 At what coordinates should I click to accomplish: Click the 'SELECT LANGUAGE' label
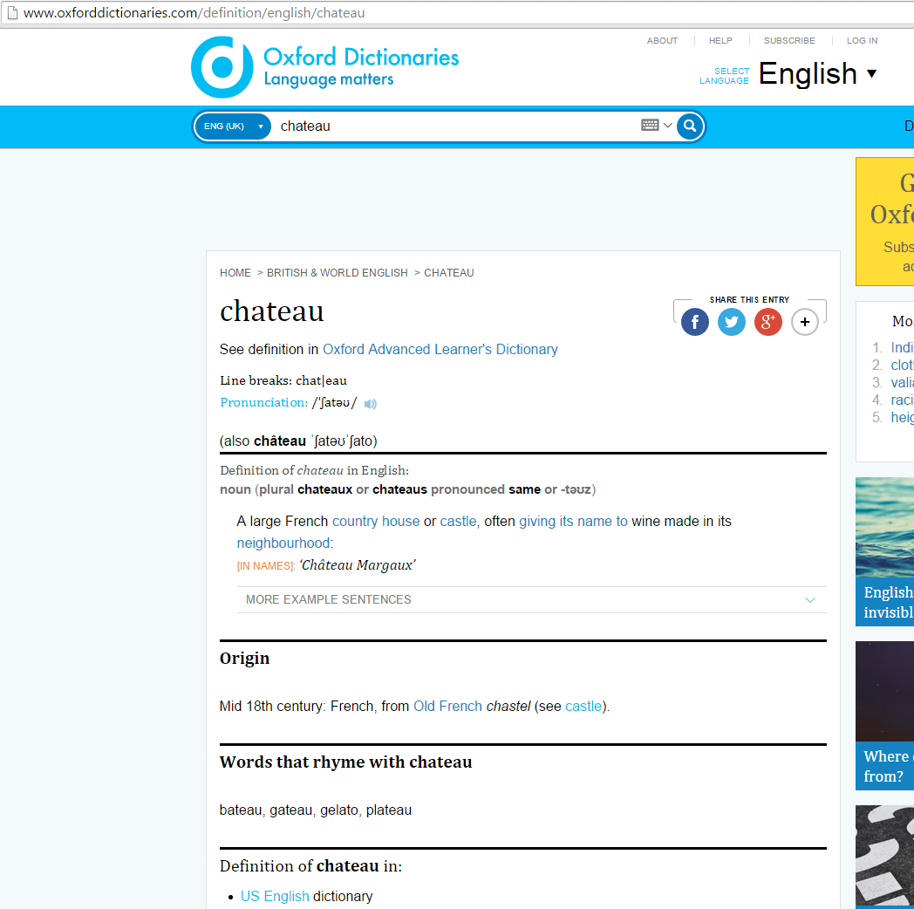(x=724, y=76)
